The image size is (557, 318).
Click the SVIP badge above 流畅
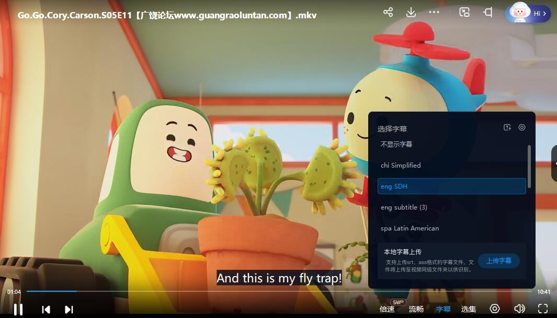398,302
